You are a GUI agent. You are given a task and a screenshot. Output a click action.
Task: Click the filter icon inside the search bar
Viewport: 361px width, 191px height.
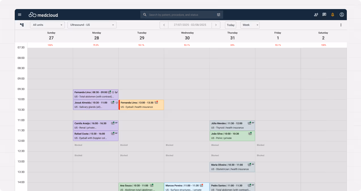(218, 14)
